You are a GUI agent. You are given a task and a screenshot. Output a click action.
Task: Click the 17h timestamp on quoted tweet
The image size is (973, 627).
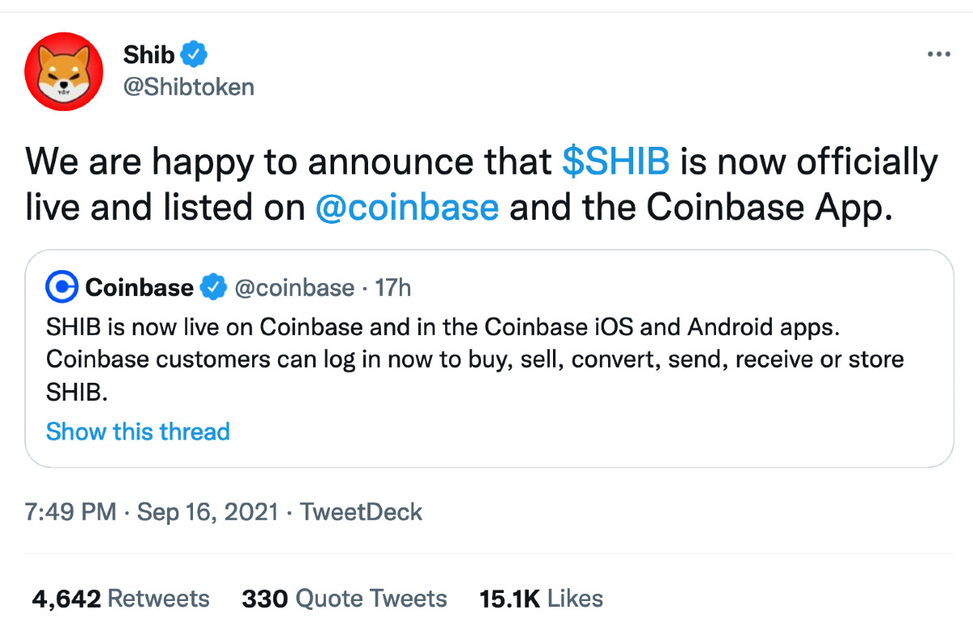[x=393, y=287]
